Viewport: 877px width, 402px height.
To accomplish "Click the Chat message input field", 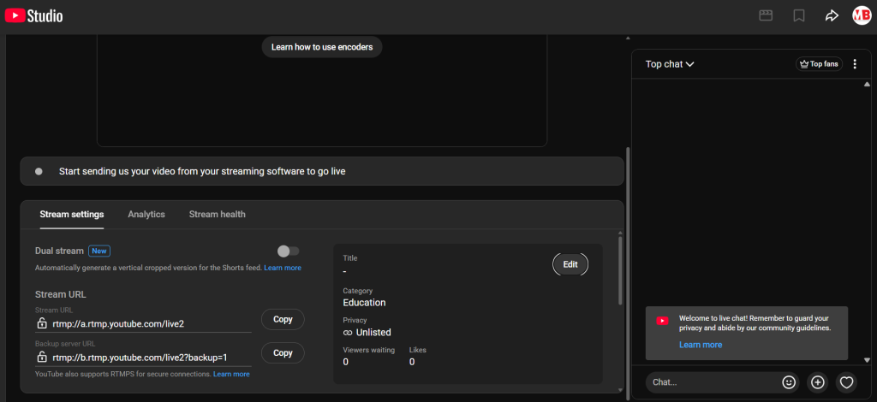I will point(713,382).
